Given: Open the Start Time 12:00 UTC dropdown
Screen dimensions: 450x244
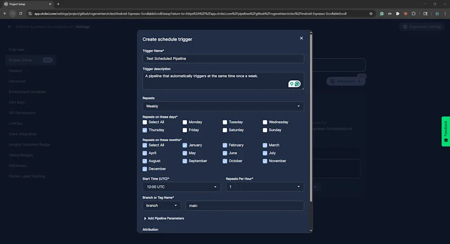Looking at the screenshot, I should pyautogui.click(x=181, y=187).
